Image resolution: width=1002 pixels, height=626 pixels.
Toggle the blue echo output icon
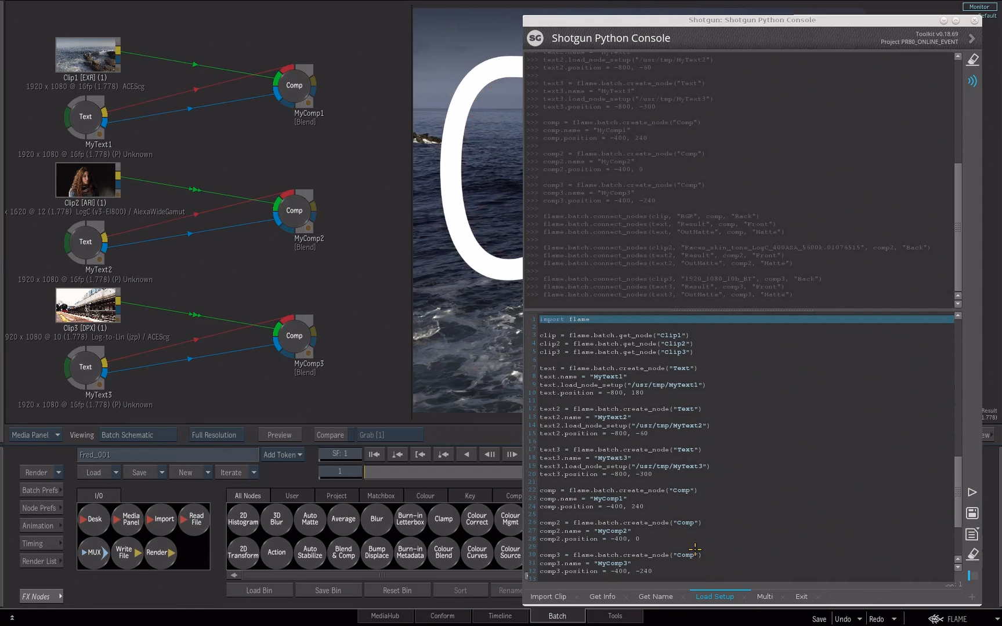tap(972, 81)
